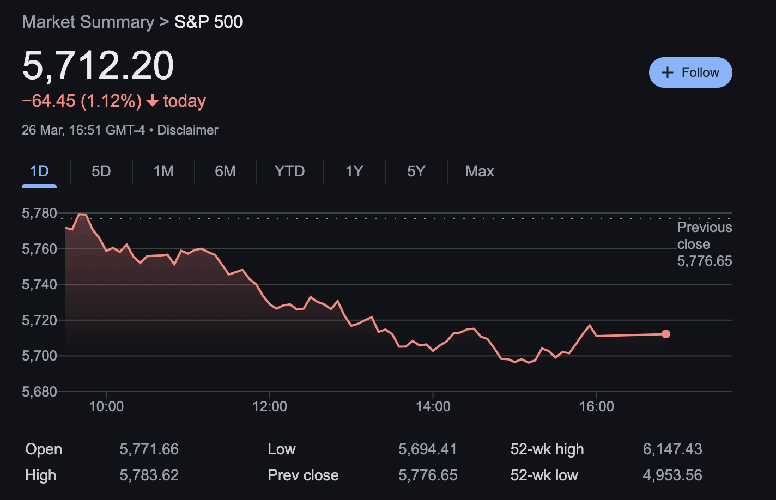Click the S&P 500 breadcrumb label

point(208,22)
